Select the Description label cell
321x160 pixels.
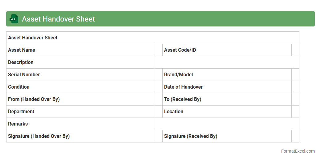[x=80, y=62]
